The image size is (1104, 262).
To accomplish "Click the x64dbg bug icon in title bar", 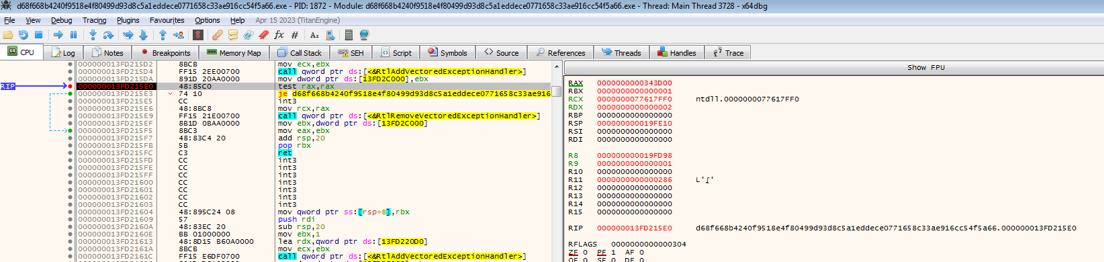I will coord(7,6).
